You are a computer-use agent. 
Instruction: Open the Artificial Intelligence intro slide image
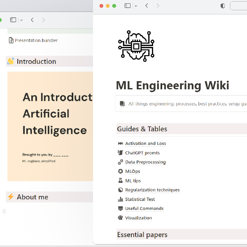pos(50,126)
